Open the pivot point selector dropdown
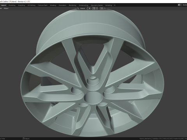 [x=90, y=9]
